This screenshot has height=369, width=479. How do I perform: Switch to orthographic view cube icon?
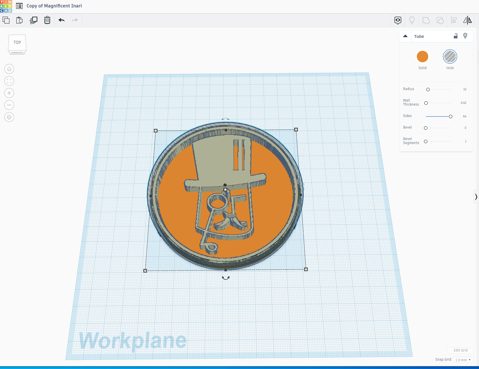coord(9,117)
